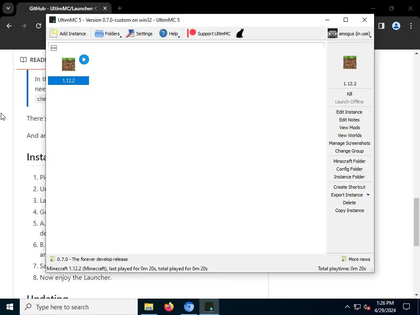Close the GitHub UltimMC/Launcher tab
This screenshot has height=315, width=420.
105,8
